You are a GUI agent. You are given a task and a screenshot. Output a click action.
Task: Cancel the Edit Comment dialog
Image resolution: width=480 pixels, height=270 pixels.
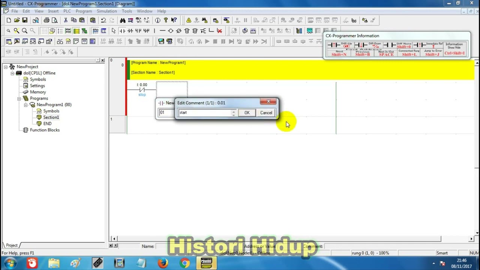[x=266, y=113]
